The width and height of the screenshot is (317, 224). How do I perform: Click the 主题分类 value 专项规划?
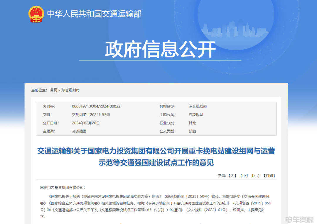[x=196, y=115]
